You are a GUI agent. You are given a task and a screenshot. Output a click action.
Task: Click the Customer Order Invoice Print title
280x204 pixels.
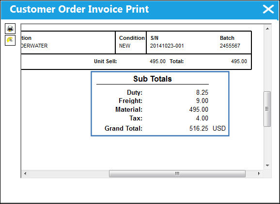[79, 9]
